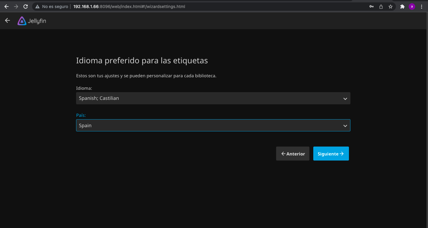Go back with the Anterior button

coord(293,154)
